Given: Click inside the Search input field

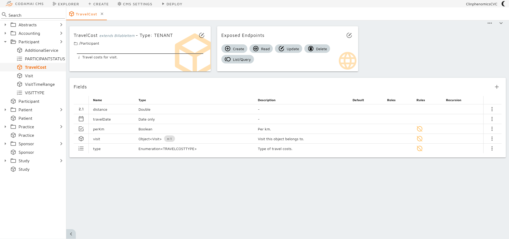Looking at the screenshot, I should point(32,15).
